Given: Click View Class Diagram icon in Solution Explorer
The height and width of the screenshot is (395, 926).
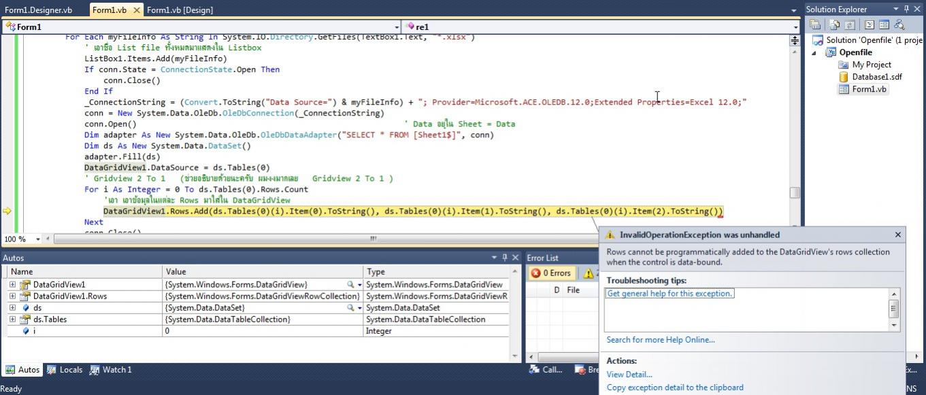Looking at the screenshot, I should 899,24.
